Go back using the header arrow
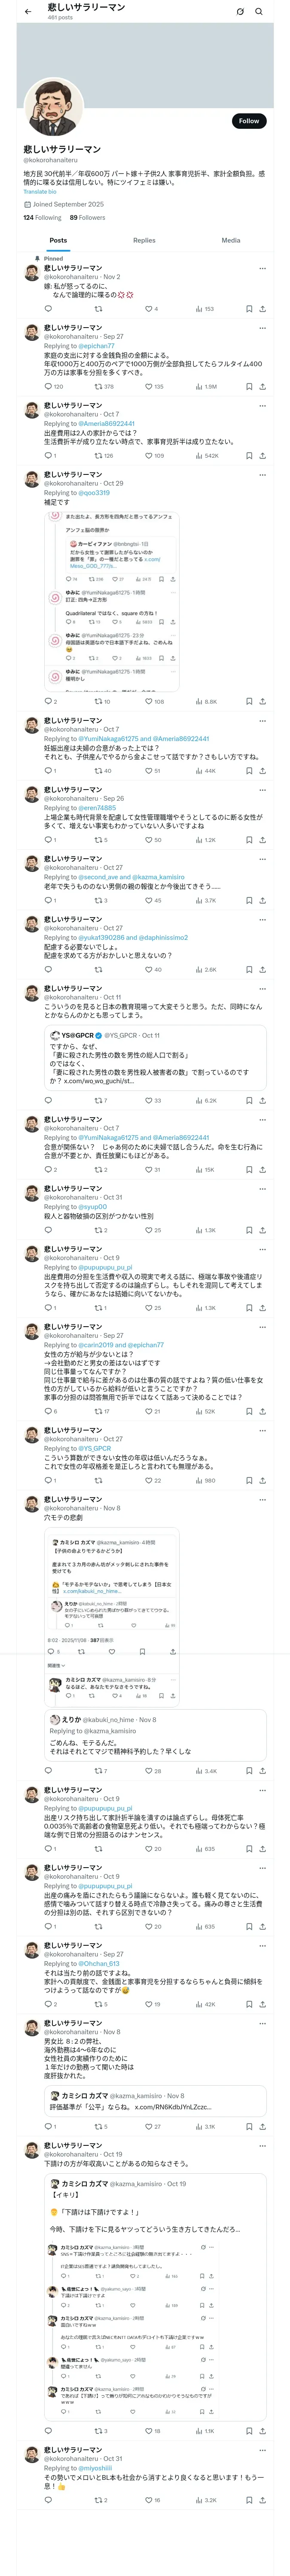 click(28, 11)
